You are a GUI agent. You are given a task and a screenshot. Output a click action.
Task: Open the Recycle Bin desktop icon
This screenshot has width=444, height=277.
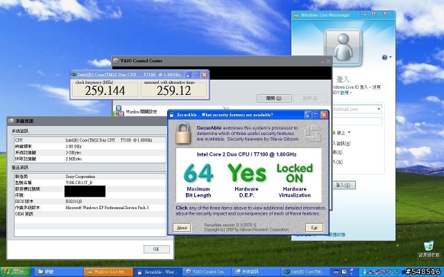tap(429, 249)
